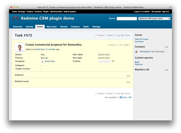Click the Next issue link

point(127,45)
